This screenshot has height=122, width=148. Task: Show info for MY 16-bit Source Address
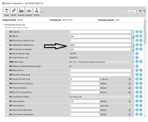tap(7, 49)
